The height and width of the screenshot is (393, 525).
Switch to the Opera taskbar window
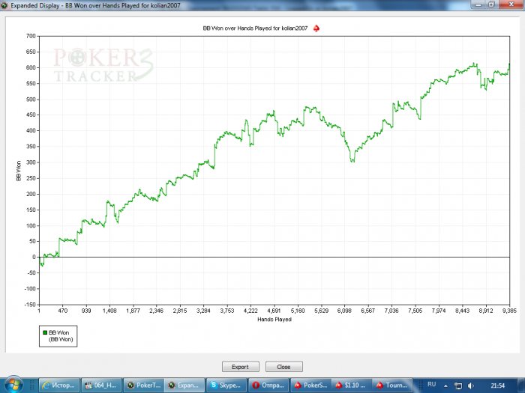point(268,386)
